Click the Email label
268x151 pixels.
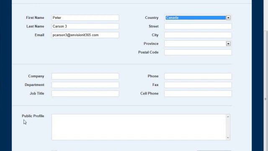(39, 35)
